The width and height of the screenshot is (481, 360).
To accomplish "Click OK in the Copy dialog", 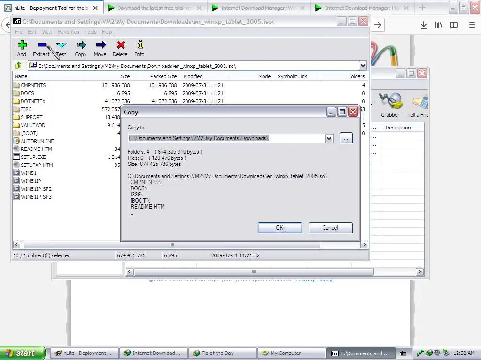I will tap(280, 228).
